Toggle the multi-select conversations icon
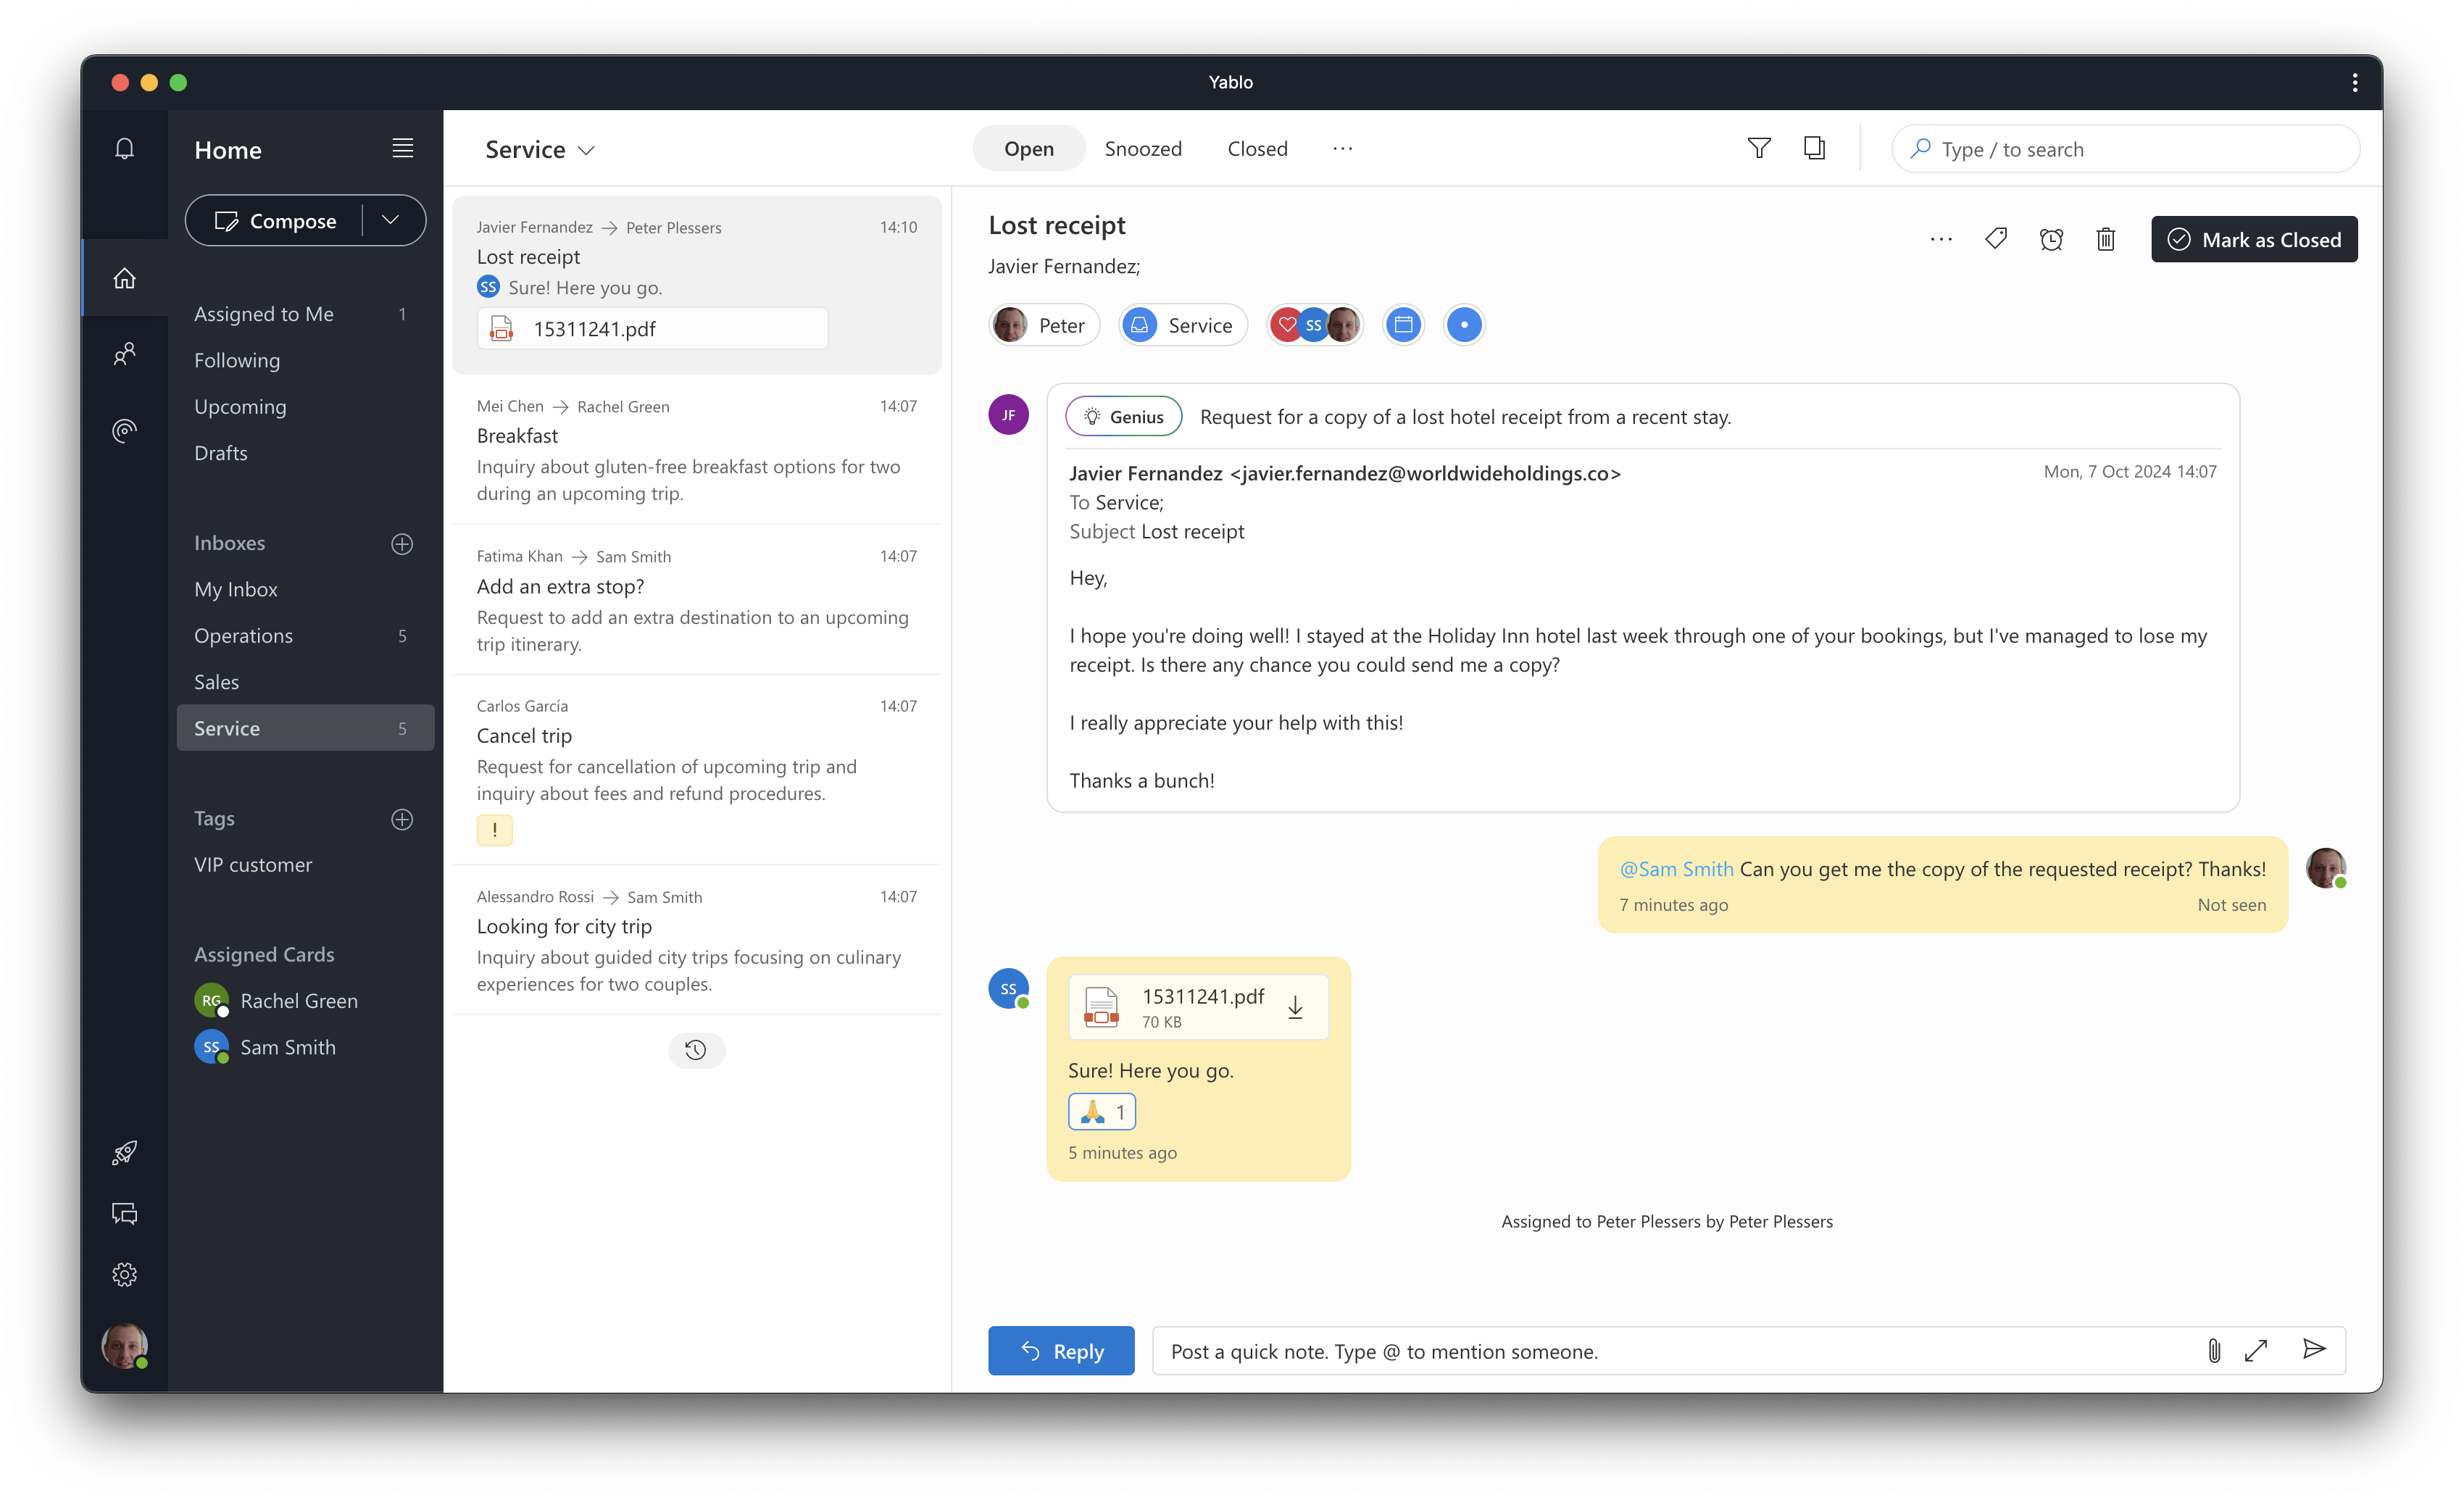The width and height of the screenshot is (2464, 1500). click(x=1814, y=149)
